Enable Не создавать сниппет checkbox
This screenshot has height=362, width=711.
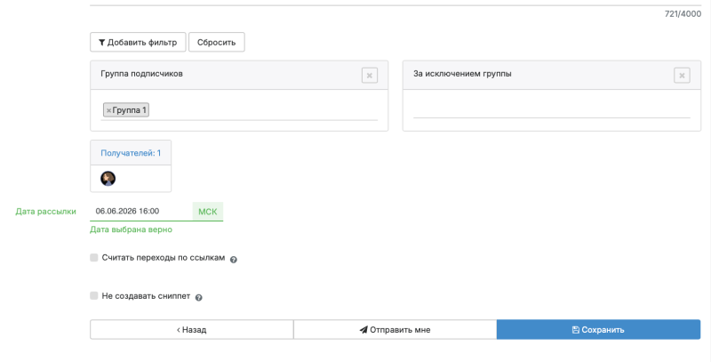94,296
